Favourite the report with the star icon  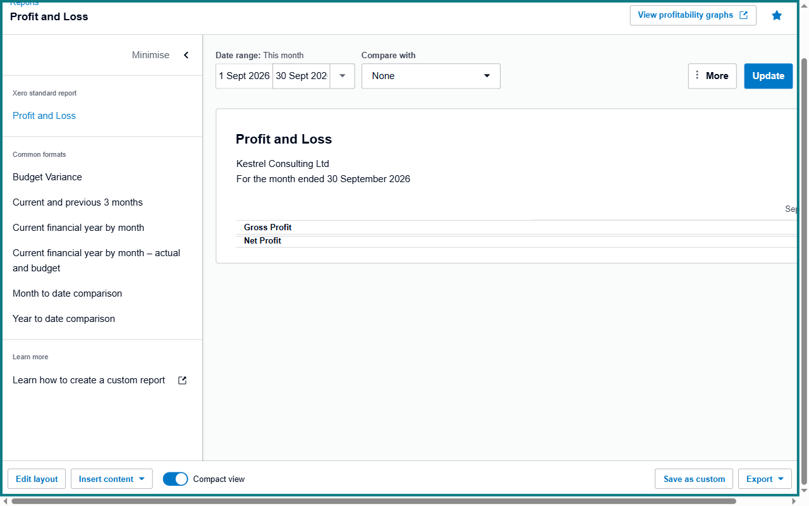point(777,15)
